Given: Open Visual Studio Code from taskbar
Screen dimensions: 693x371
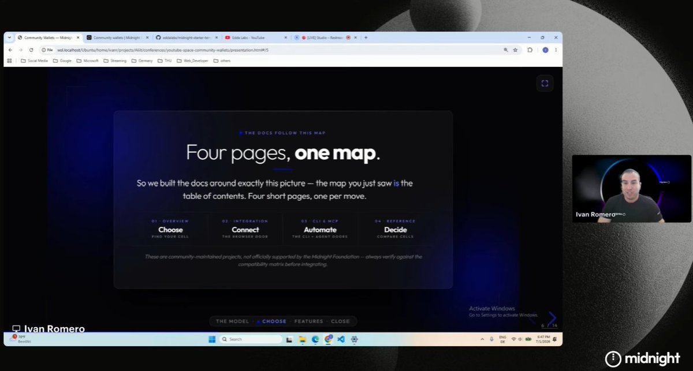Looking at the screenshot, I should (341, 339).
